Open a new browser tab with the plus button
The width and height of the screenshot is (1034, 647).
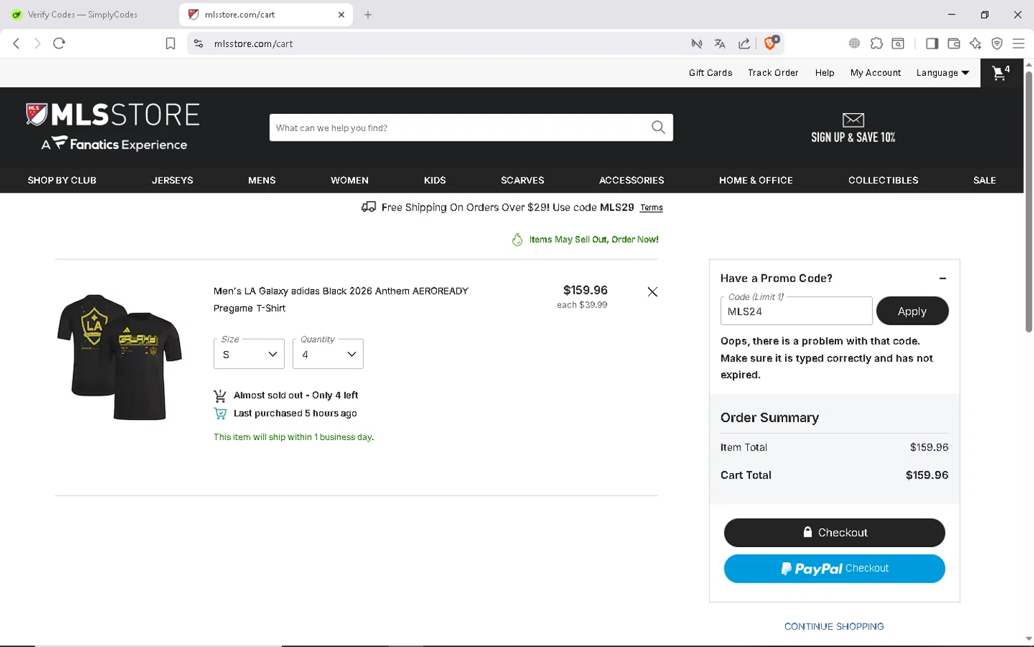(368, 14)
